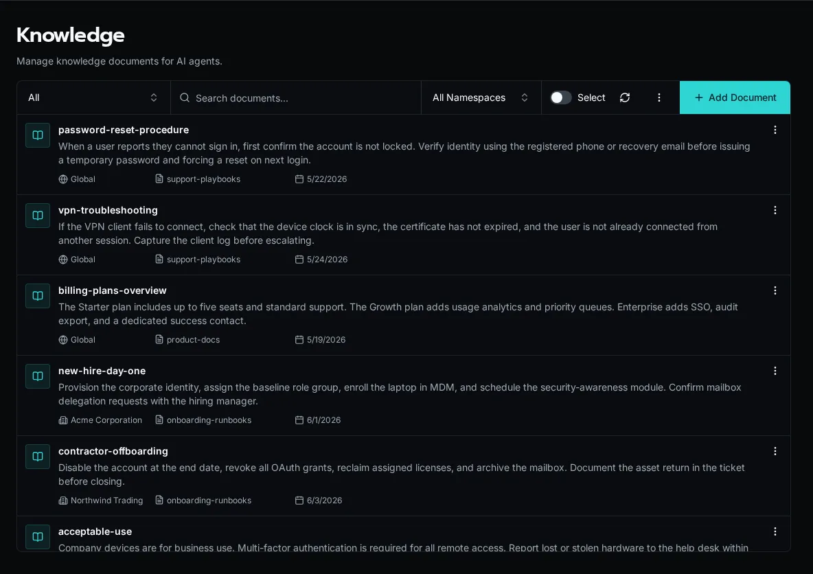Open the vpn-troubleshooting document title
Viewport: 813px width, 574px height.
(108, 211)
